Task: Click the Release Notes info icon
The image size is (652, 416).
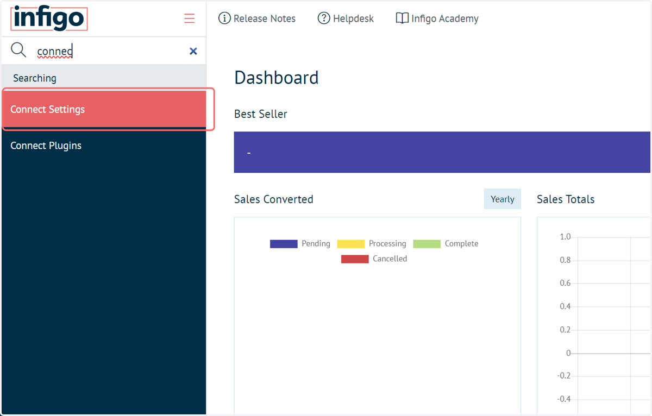Action: point(224,18)
